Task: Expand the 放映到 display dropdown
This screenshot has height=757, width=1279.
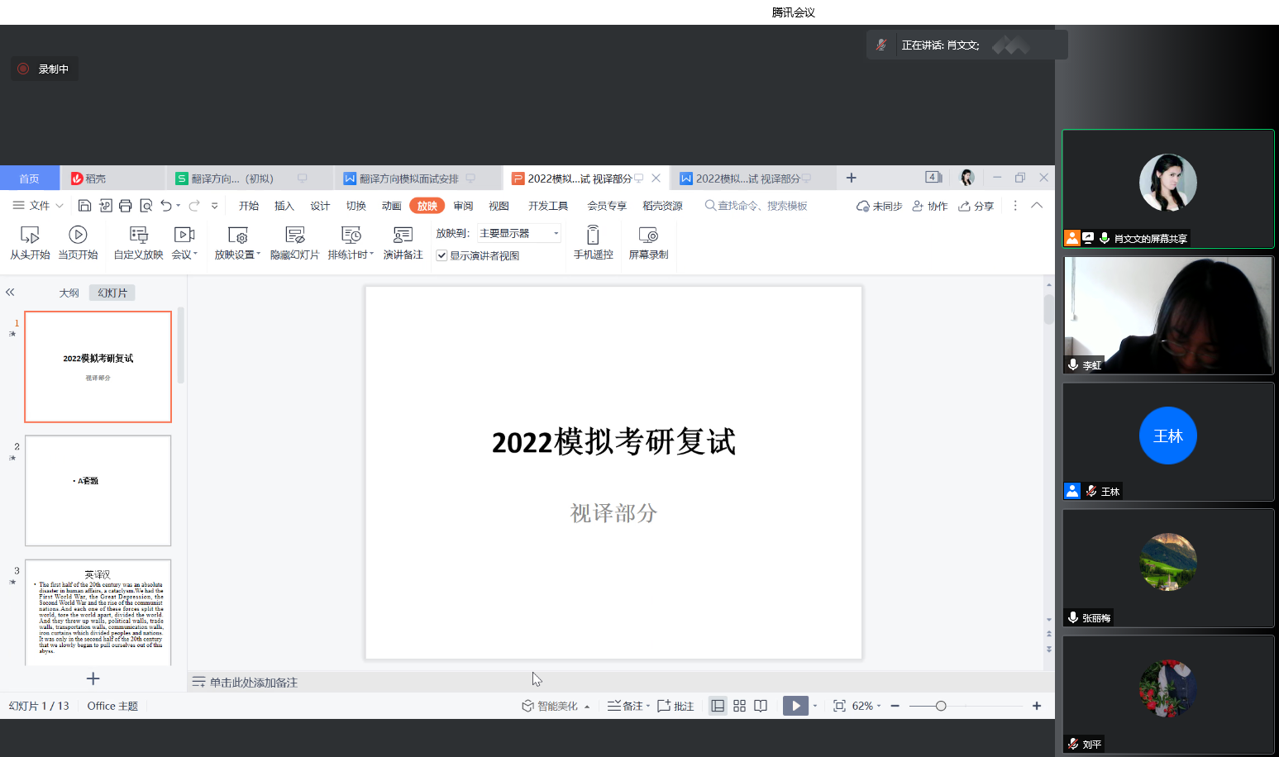Action: (556, 234)
